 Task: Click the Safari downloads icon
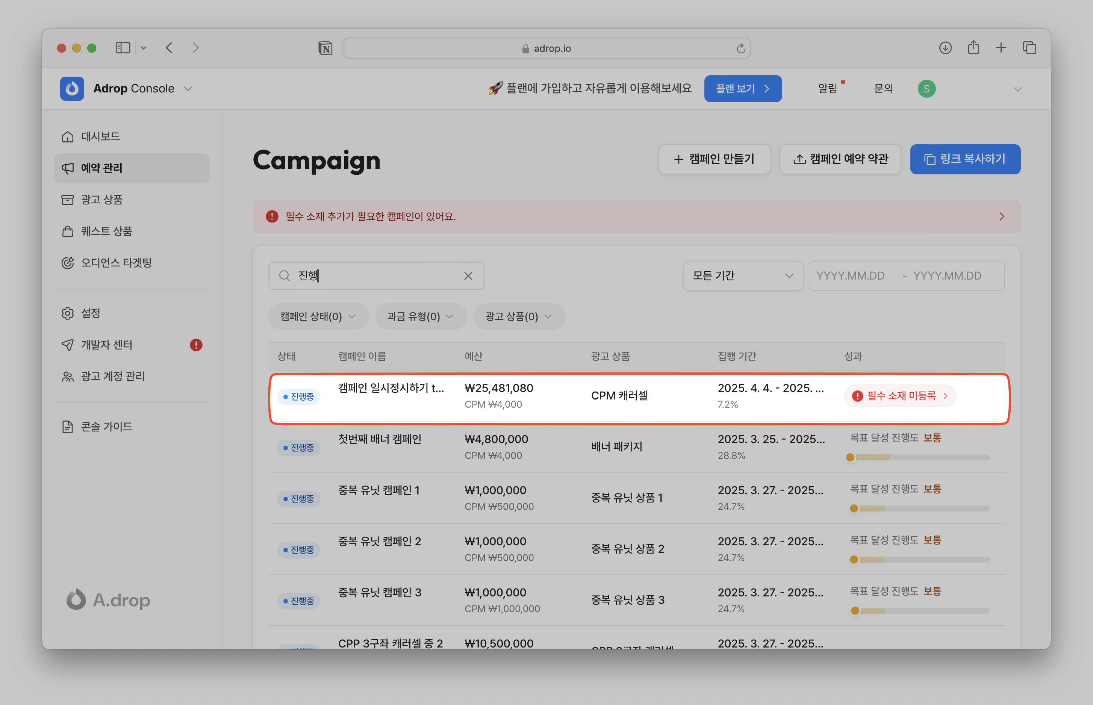(945, 48)
